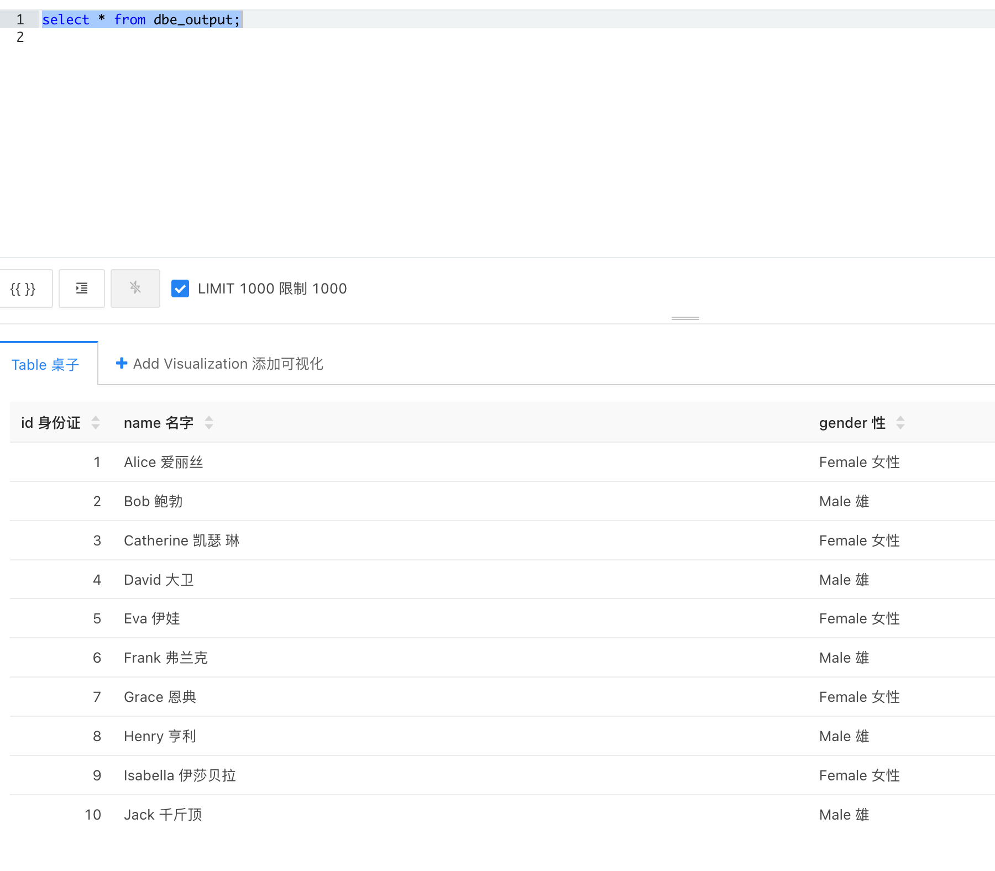The image size is (995, 871).
Task: Click the sort arrows beside the name column
Action: [x=209, y=423]
